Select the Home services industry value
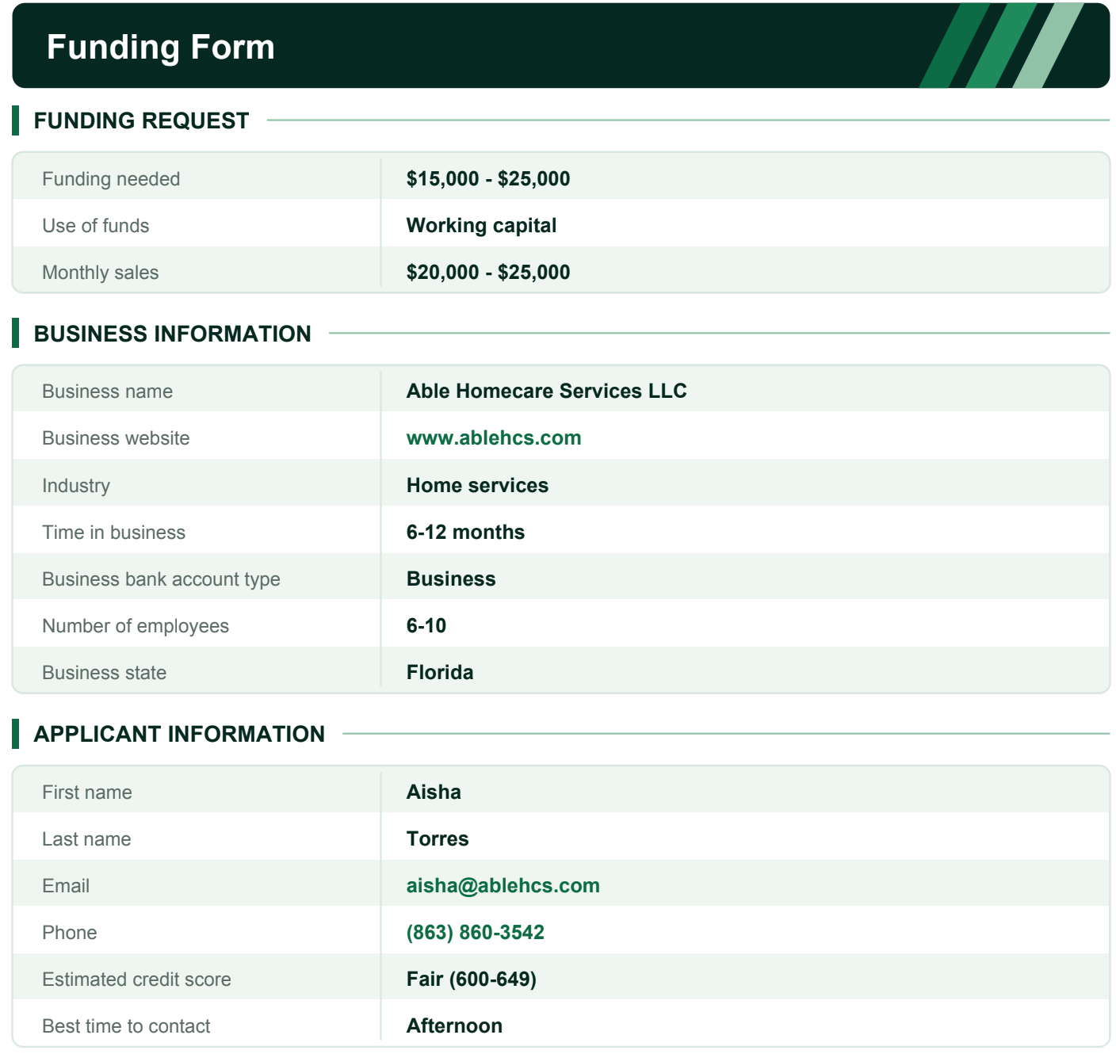The image size is (1116, 1054). [478, 486]
